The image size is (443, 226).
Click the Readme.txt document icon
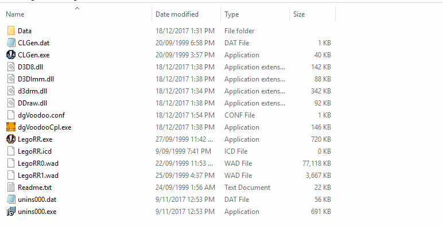coord(11,188)
